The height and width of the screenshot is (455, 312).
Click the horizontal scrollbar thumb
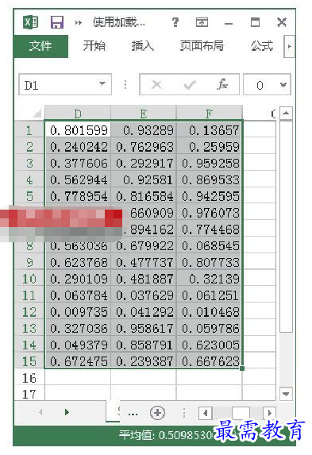[241, 413]
